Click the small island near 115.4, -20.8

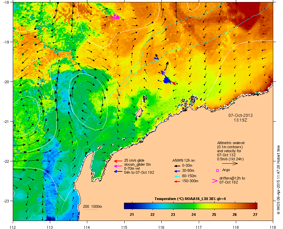(x=138, y=113)
